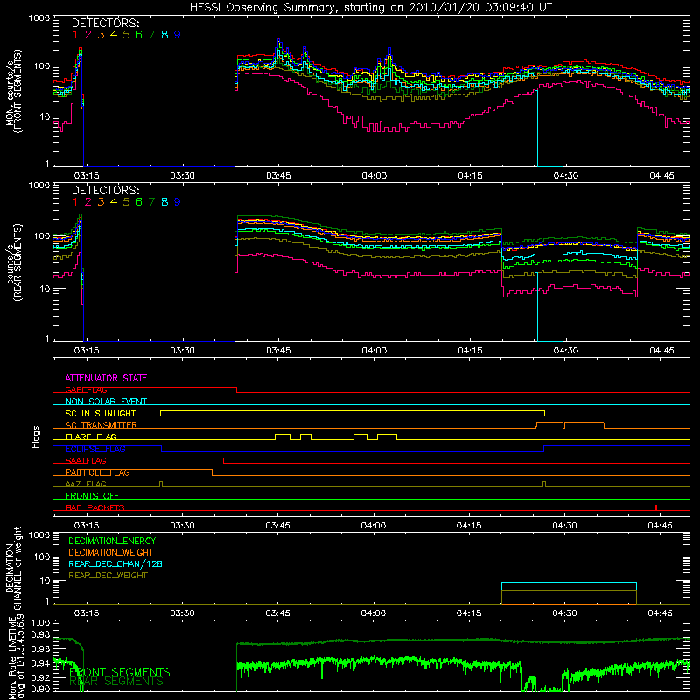Click the counts/s (REAR SEGMENTS) axis title
Screen dimensions: 700x700
(13, 262)
